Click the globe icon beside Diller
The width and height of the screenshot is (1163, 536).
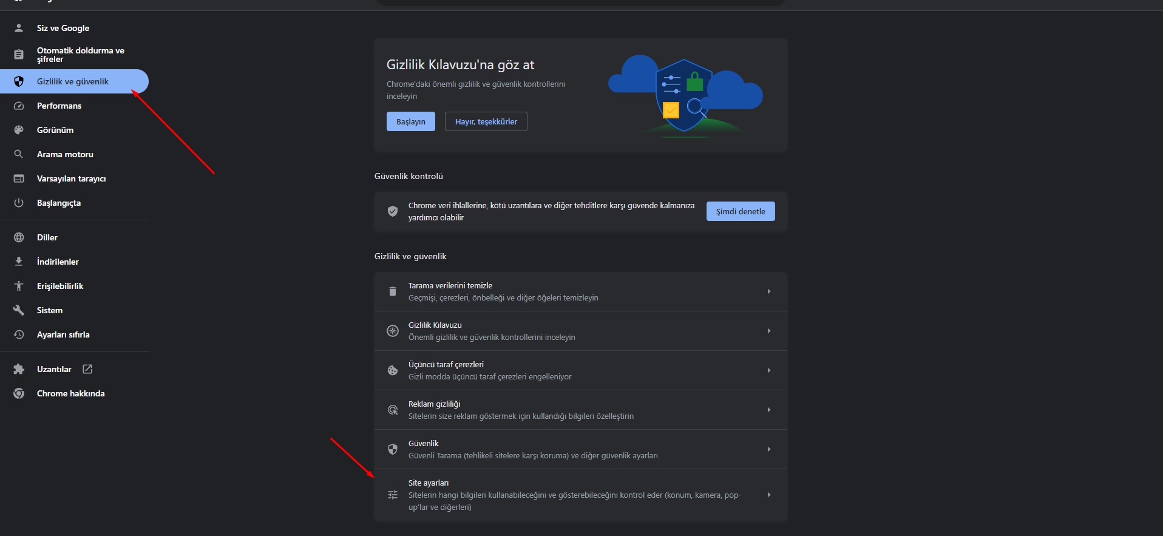[x=19, y=237]
